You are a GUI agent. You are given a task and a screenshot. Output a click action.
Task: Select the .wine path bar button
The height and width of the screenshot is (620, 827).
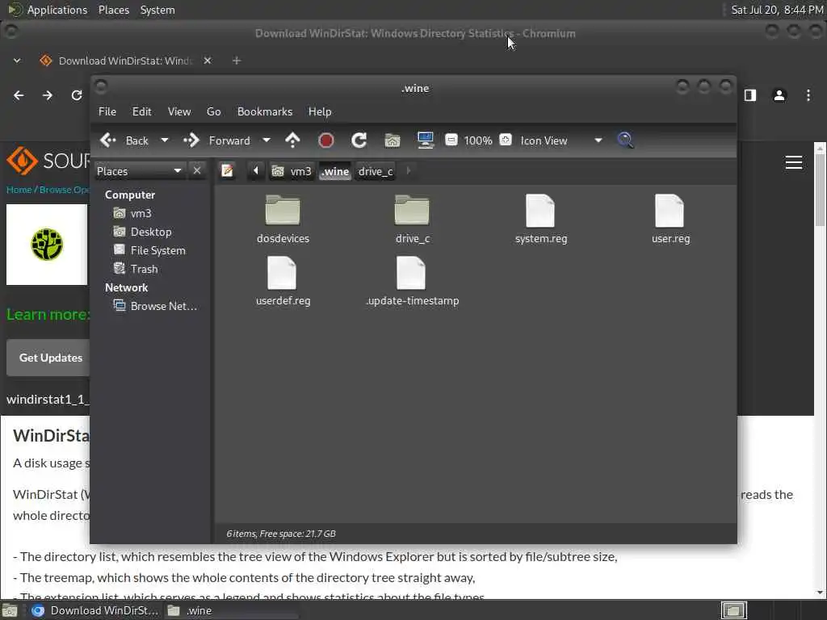click(335, 171)
